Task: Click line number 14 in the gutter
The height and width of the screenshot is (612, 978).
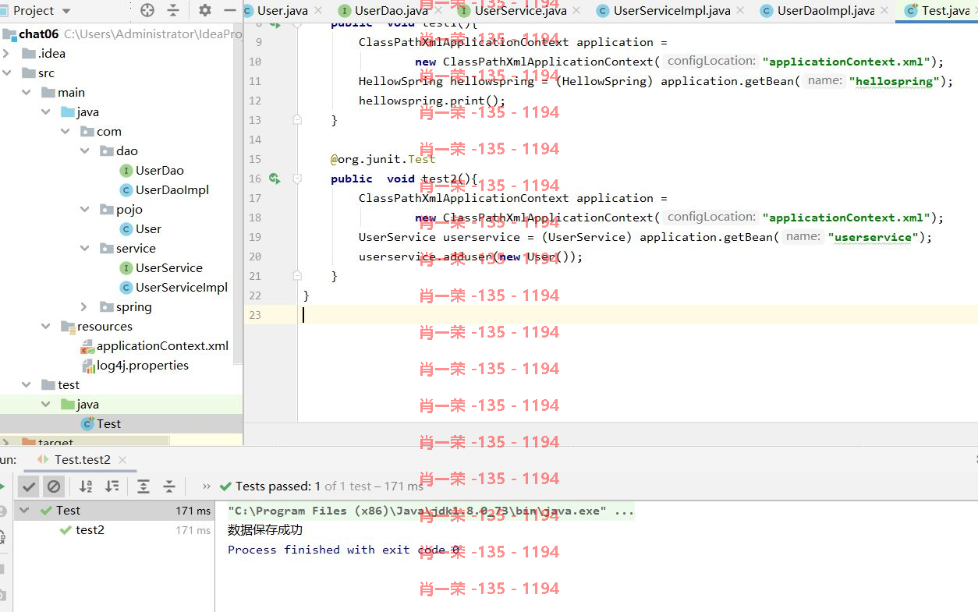Action: click(255, 140)
